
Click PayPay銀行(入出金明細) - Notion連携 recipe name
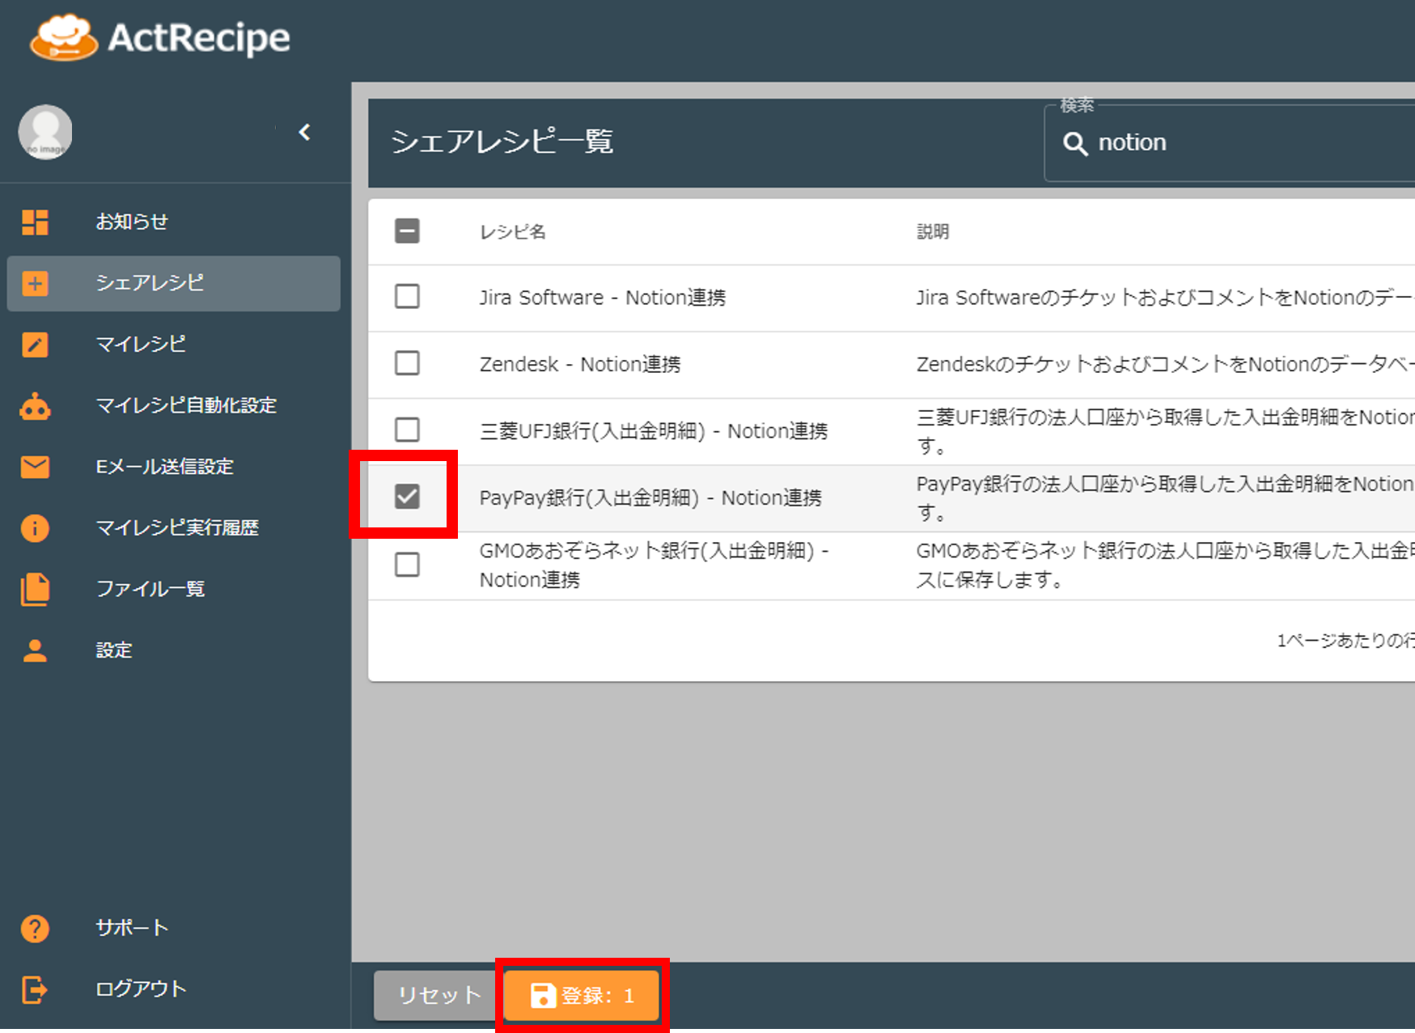click(x=650, y=497)
